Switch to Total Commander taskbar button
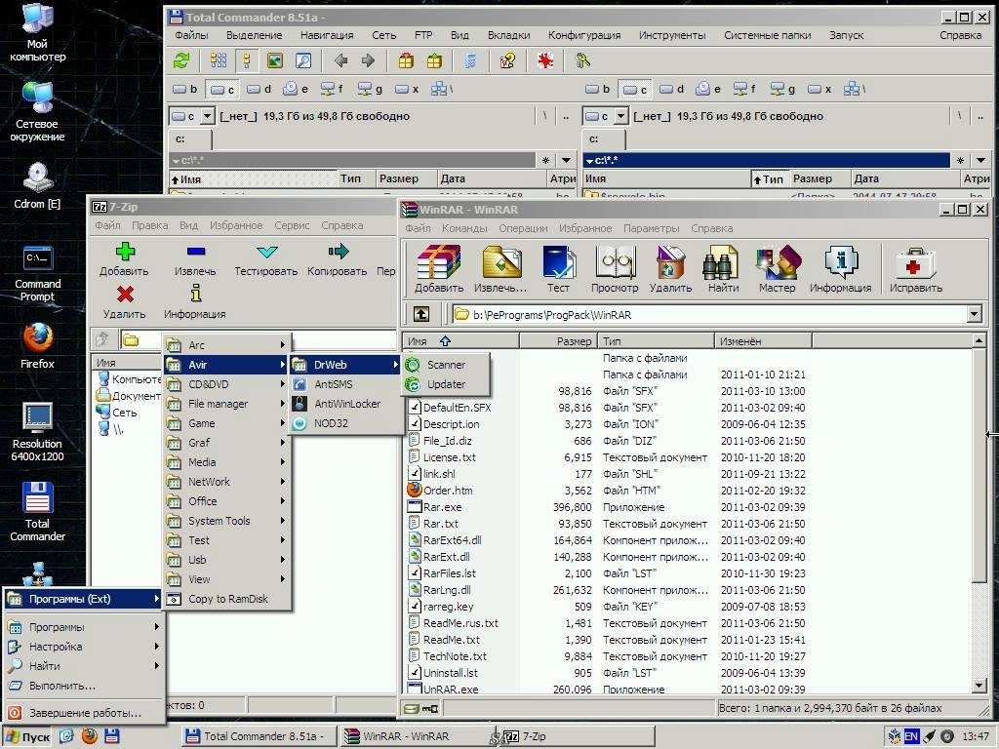999x749 pixels. point(258,736)
